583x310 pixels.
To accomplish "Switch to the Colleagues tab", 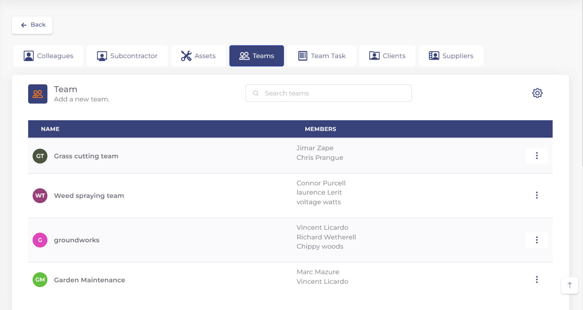I will coord(49,56).
